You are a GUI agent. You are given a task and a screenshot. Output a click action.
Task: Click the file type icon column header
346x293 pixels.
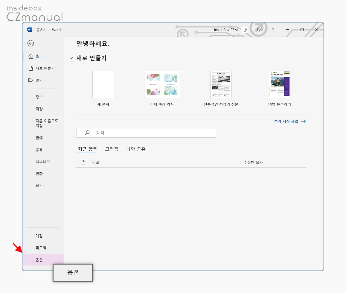(x=83, y=163)
